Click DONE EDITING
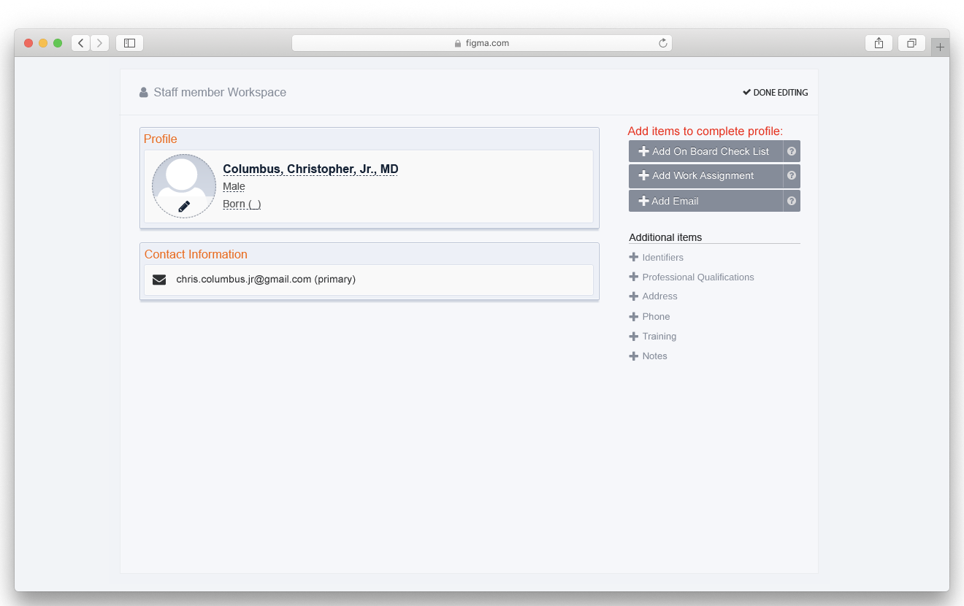The image size is (964, 606). coord(776,93)
